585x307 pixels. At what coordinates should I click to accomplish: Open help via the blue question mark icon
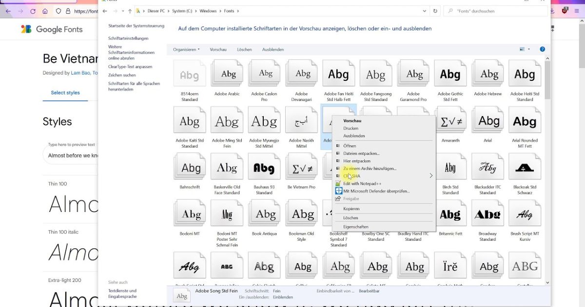pos(542,49)
